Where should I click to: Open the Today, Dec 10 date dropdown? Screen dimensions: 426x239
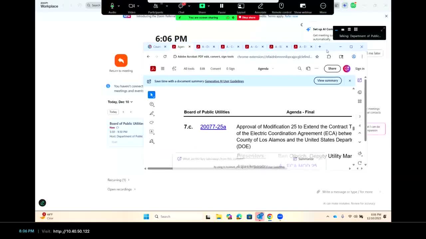(x=120, y=102)
